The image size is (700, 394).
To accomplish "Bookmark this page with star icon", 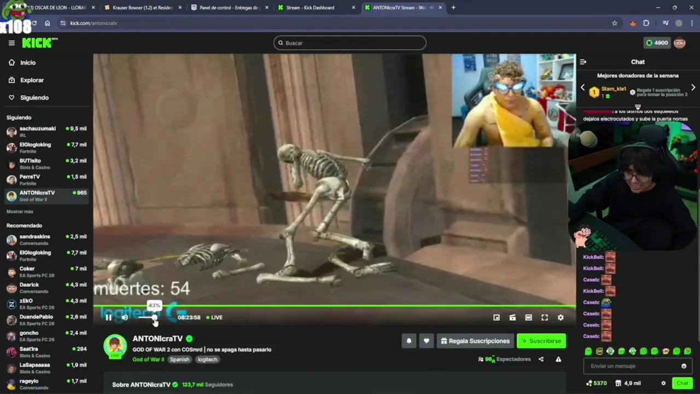I will 615,23.
